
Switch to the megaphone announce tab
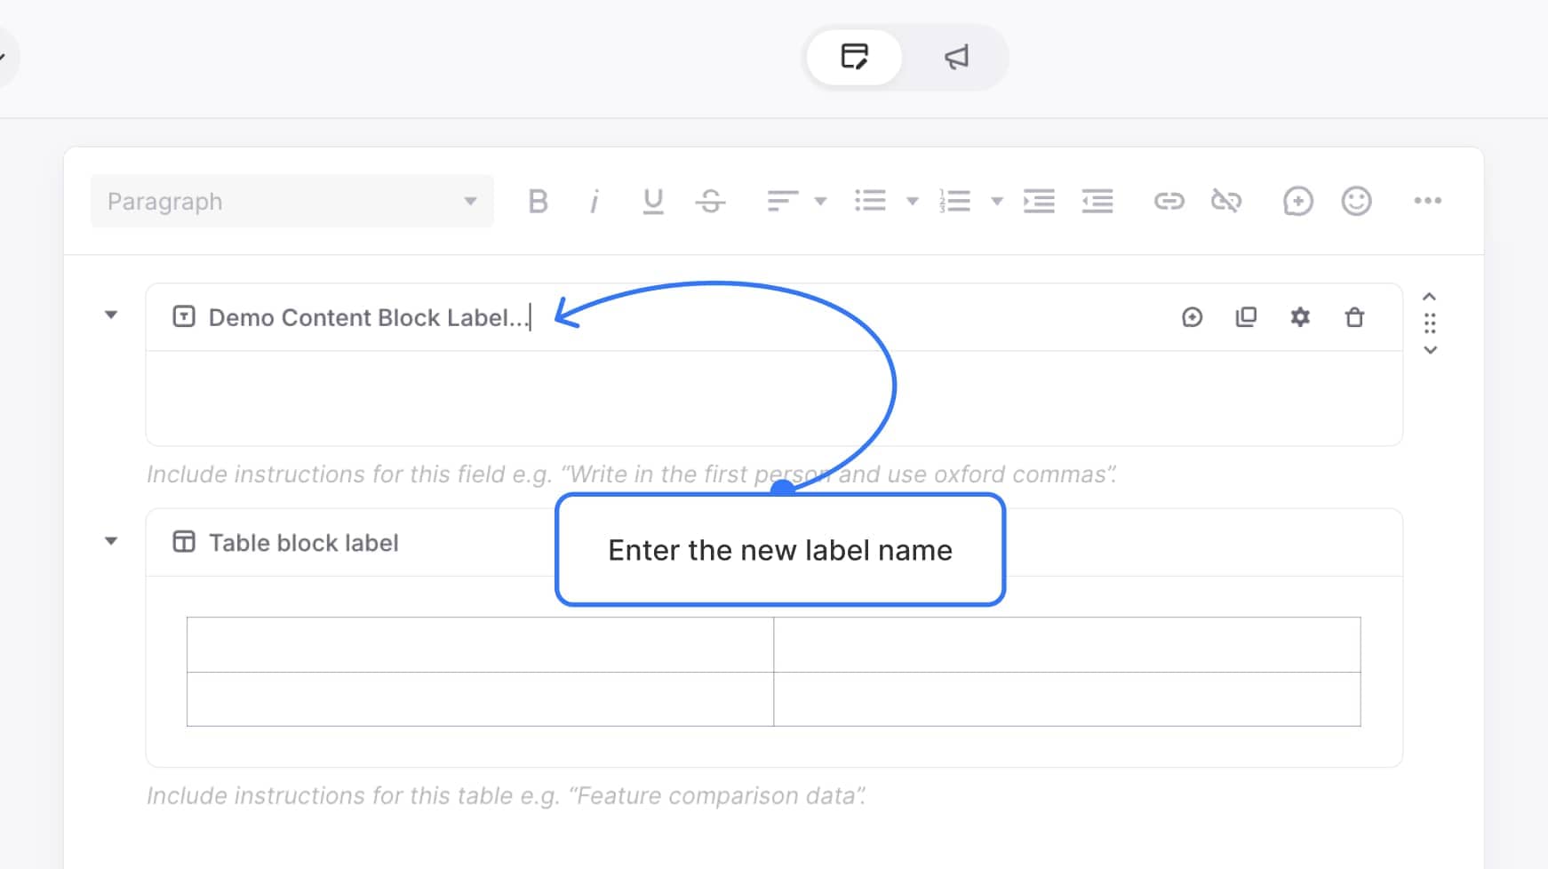coord(956,57)
